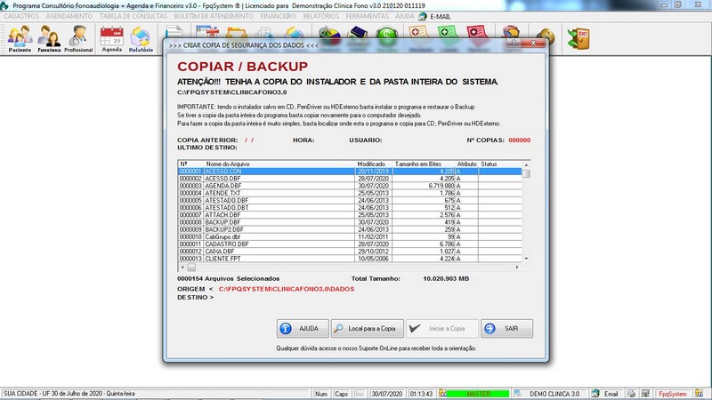Select the ACESSO.DBF file row
The height and width of the screenshot is (400, 712).
[x=350, y=179]
